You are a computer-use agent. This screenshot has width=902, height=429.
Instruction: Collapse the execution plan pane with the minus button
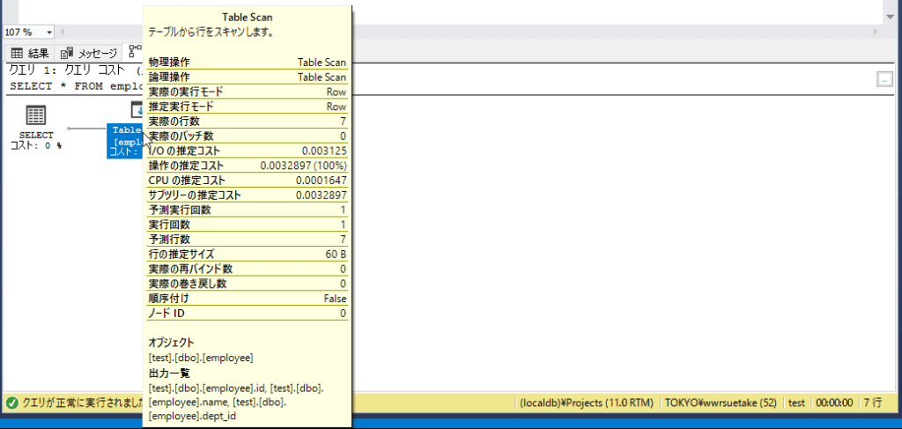(883, 80)
